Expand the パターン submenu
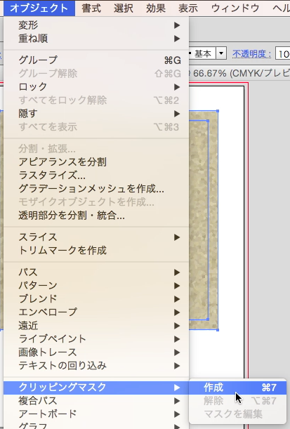 coord(96,286)
